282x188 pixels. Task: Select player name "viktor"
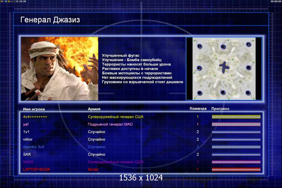click(x=28, y=139)
